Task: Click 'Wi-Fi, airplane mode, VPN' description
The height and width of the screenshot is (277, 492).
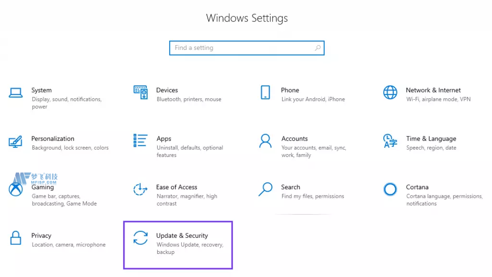Action: click(x=438, y=99)
